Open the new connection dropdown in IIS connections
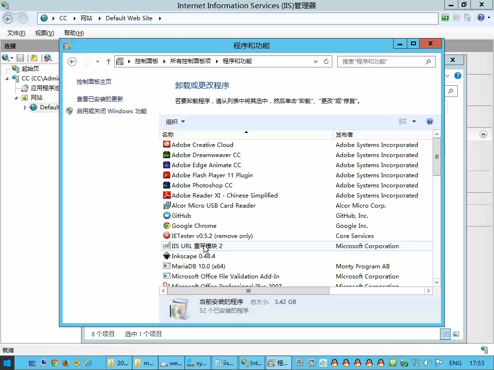Screen dimensions: 494x370 click(12, 58)
